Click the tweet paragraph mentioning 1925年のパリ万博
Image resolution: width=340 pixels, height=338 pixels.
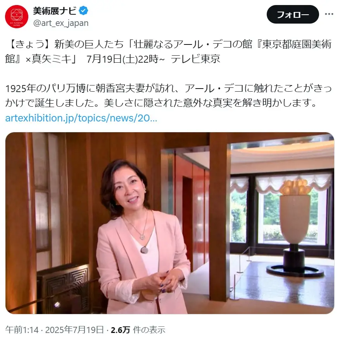tap(168, 96)
